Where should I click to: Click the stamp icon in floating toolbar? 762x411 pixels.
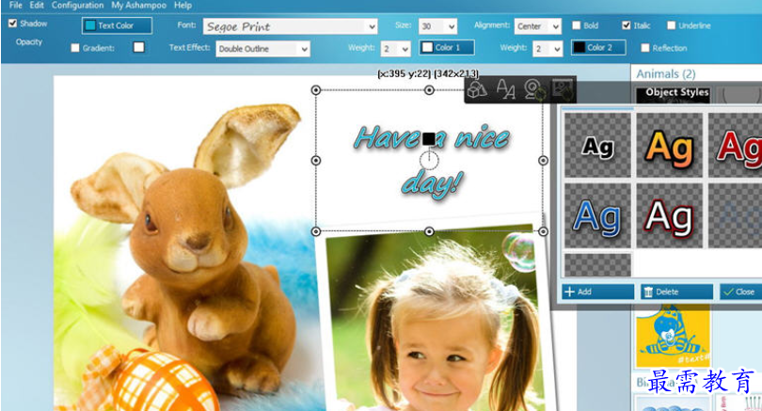(x=534, y=89)
